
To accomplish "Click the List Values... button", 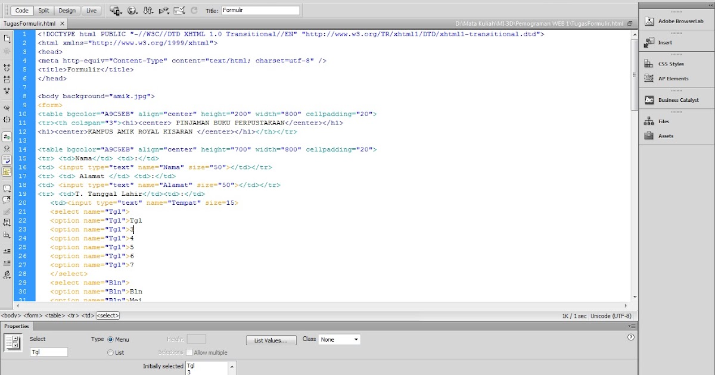I will (x=271, y=340).
